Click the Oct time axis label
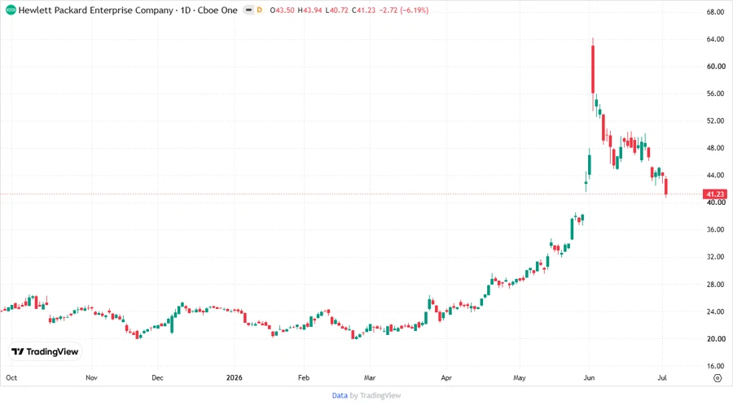 point(11,377)
